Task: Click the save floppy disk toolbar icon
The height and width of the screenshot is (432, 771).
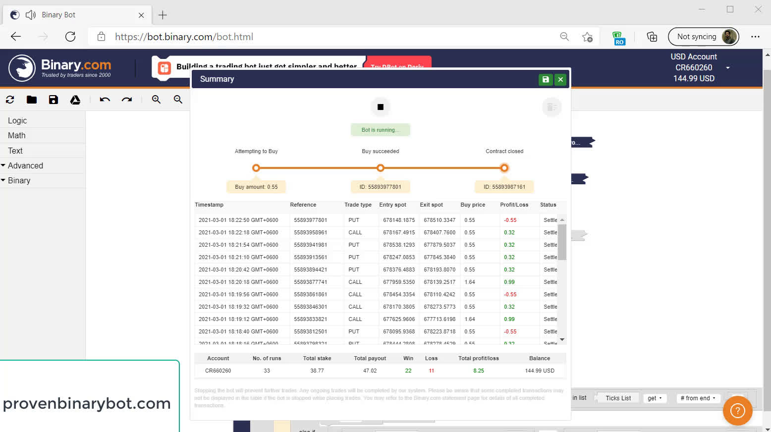Action: tap(54, 100)
